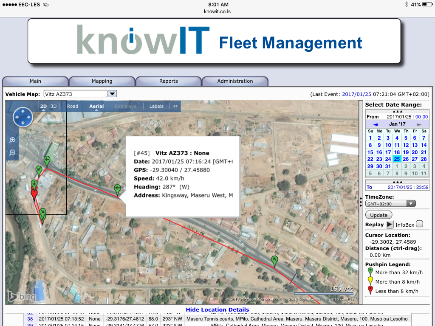Go to next month in calendar
The width and height of the screenshot is (435, 326).
point(419,124)
